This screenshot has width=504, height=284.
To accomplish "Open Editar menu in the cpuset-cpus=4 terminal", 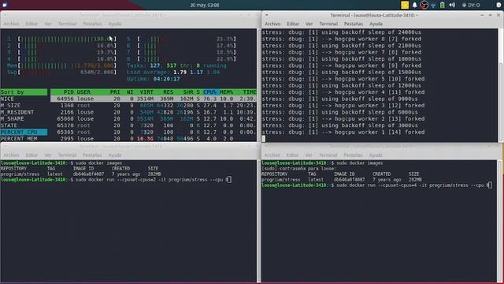I will pyautogui.click(x=292, y=155).
